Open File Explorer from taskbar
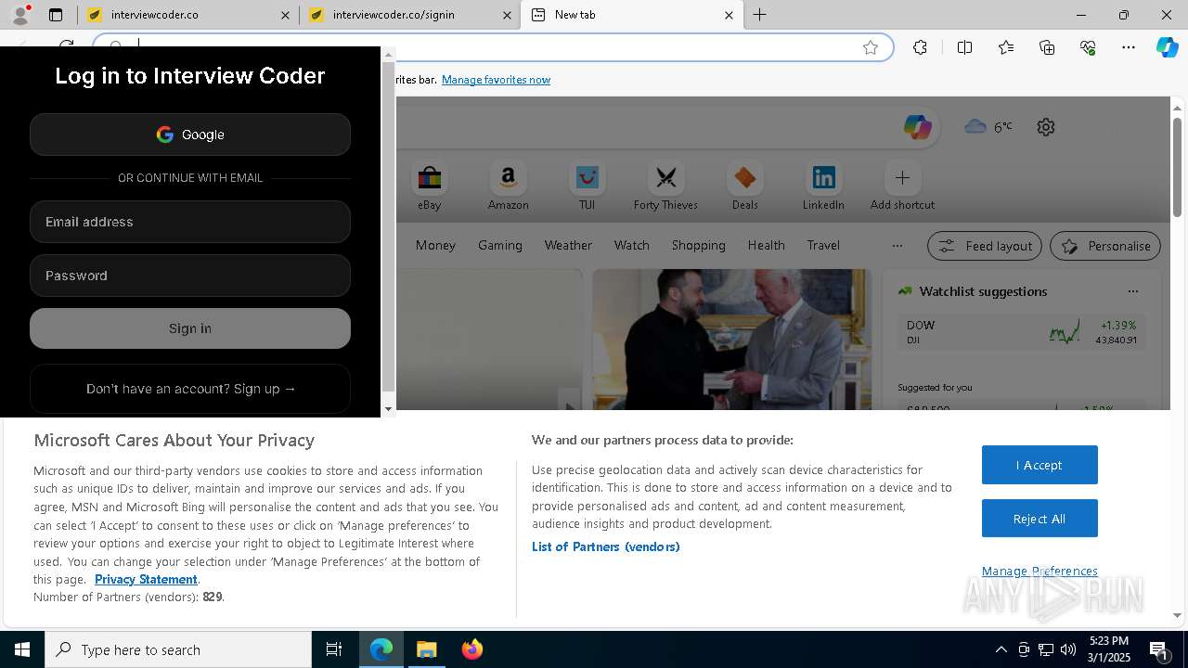1188x668 pixels. coord(426,649)
